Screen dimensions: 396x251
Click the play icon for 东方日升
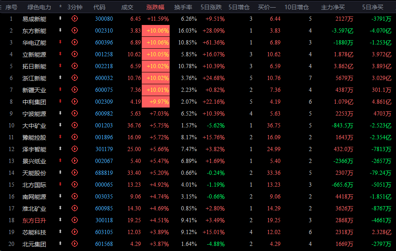[x=75, y=220]
